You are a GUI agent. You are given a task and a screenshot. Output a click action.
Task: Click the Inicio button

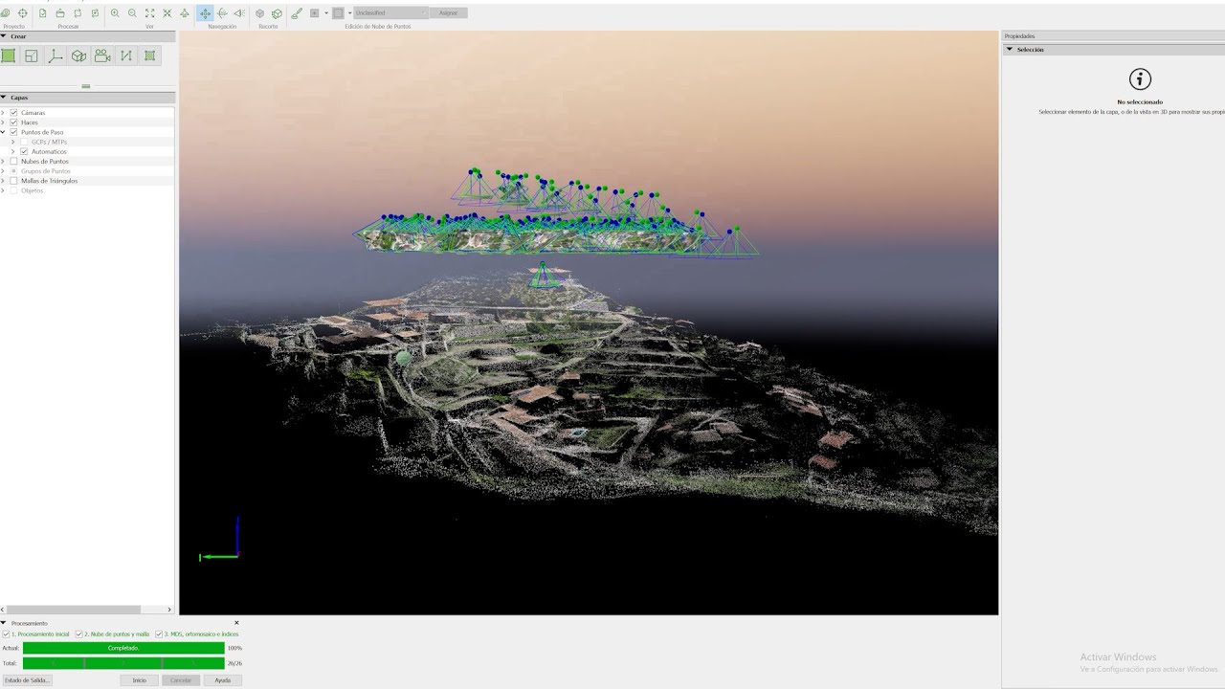click(x=139, y=680)
